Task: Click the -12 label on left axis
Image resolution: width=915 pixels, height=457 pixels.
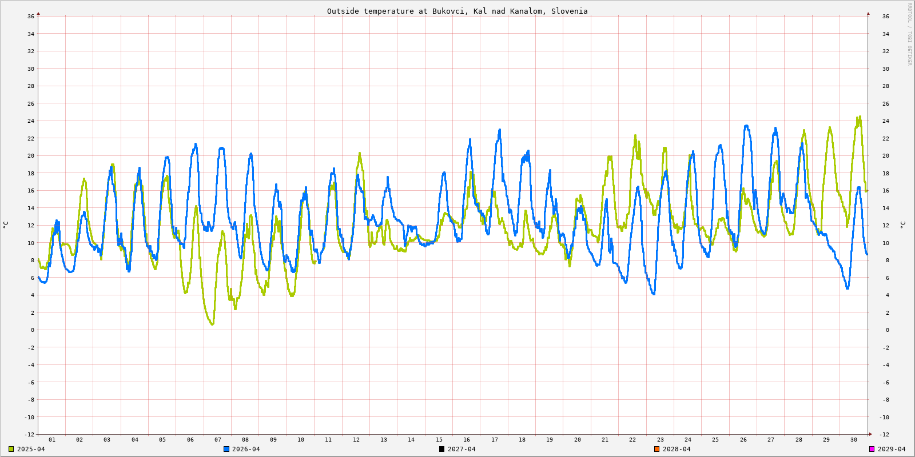Action: (x=29, y=434)
